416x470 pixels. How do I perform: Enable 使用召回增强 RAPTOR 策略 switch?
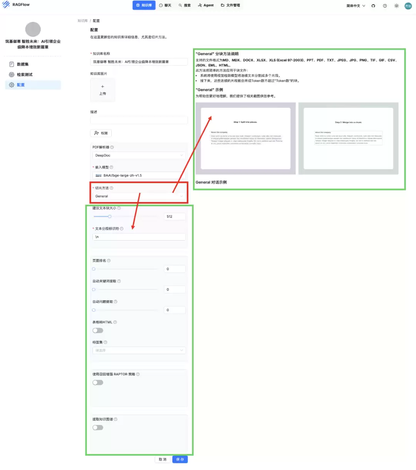[x=98, y=382]
